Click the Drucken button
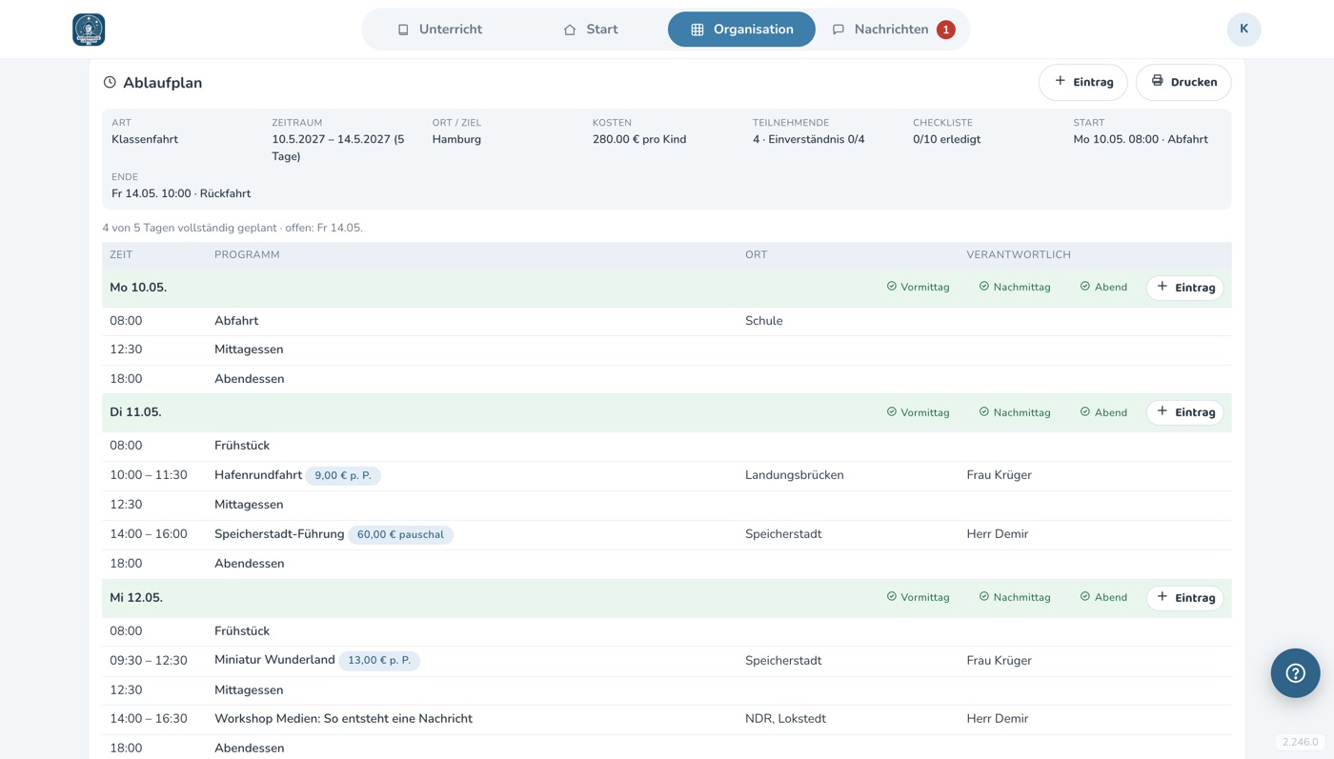Image resolution: width=1334 pixels, height=759 pixels. pyautogui.click(x=1183, y=82)
